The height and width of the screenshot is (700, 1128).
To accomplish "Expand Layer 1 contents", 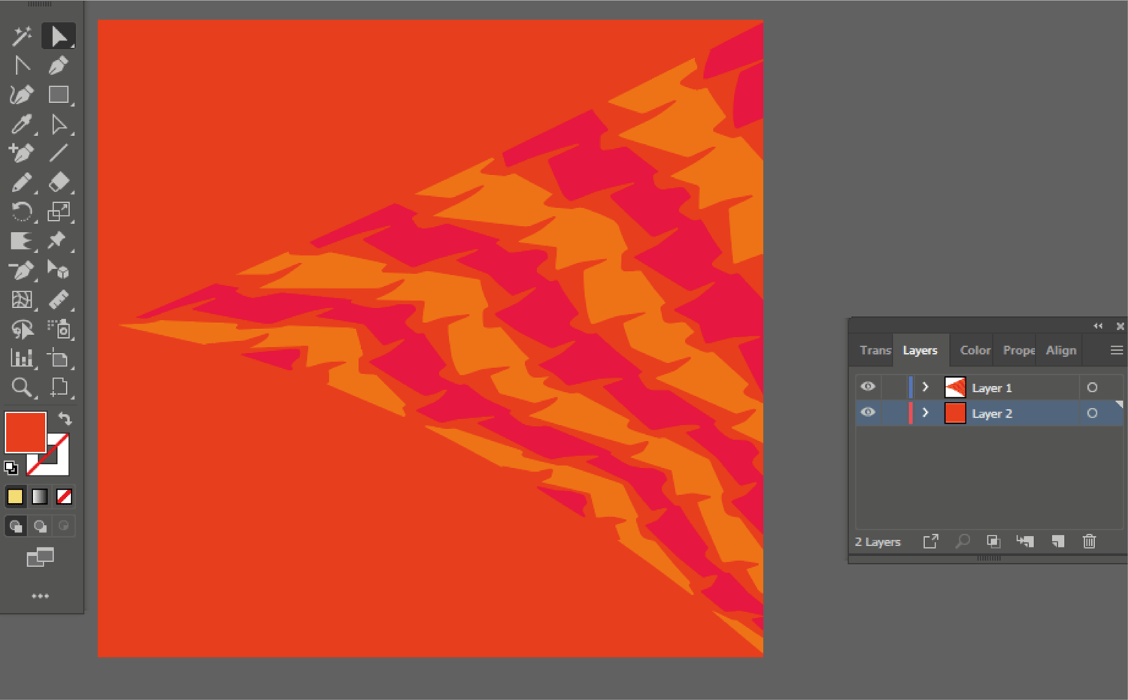I will click(926, 387).
